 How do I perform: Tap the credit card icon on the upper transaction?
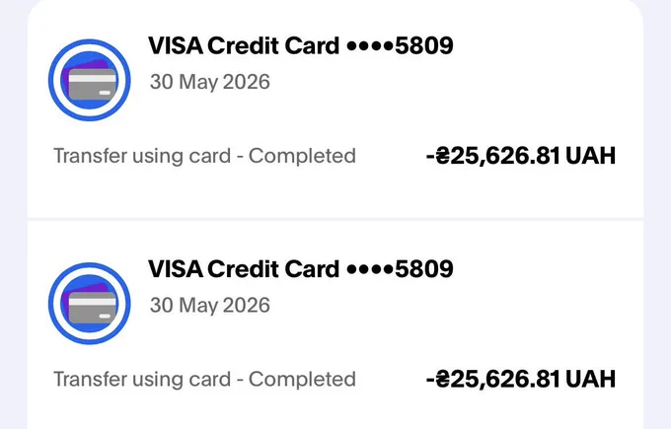(90, 80)
